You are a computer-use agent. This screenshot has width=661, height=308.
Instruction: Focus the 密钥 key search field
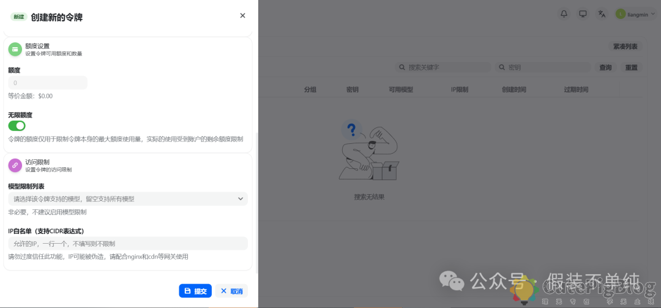pyautogui.click(x=542, y=67)
